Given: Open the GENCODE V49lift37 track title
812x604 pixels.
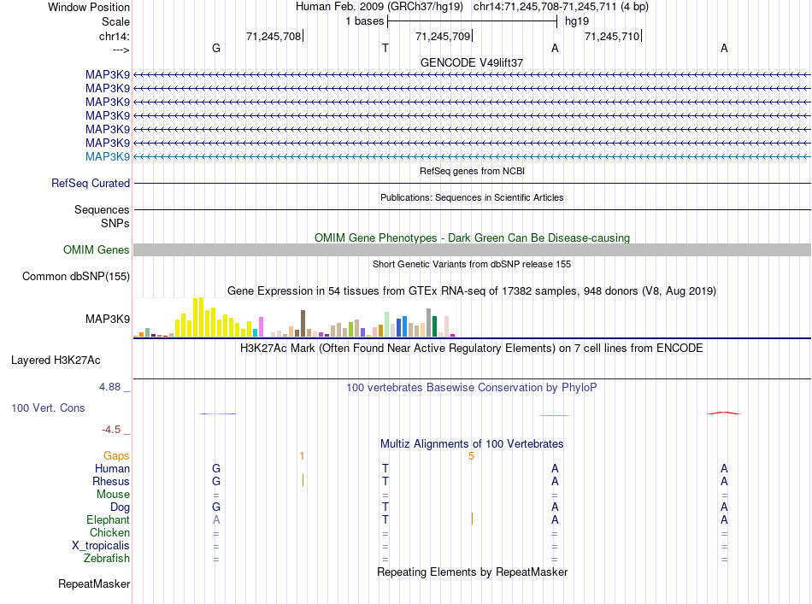Looking at the screenshot, I should click(x=472, y=62).
